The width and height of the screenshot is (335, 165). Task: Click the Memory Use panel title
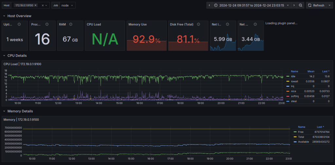138,24
